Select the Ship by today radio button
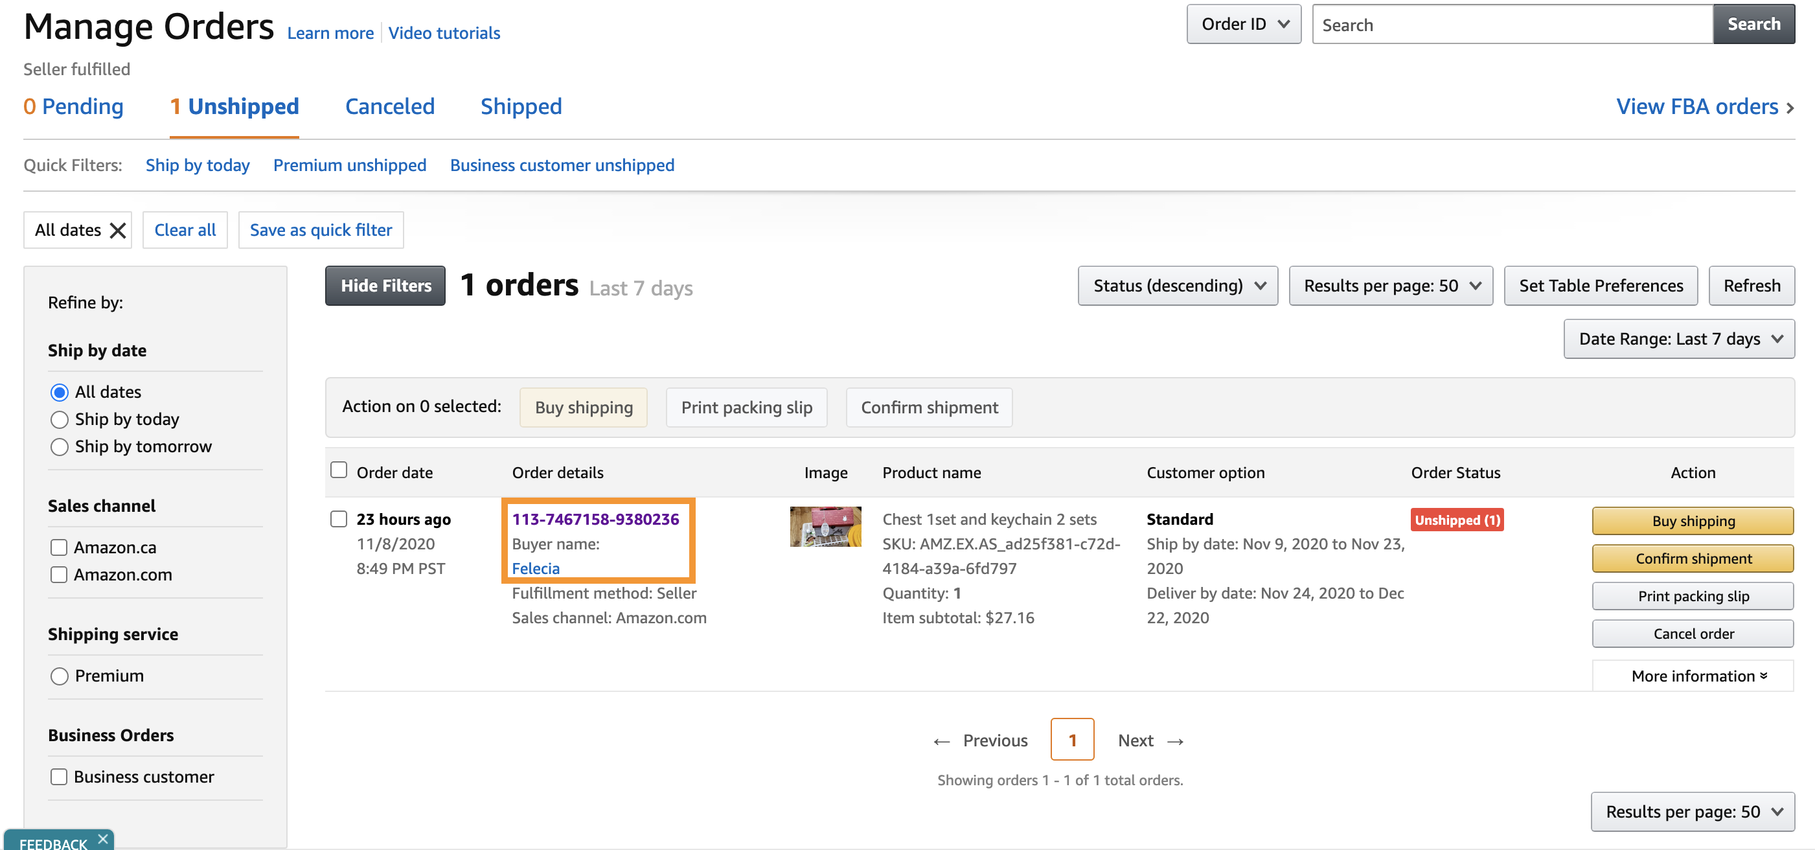Image resolution: width=1815 pixels, height=850 pixels. coord(59,420)
